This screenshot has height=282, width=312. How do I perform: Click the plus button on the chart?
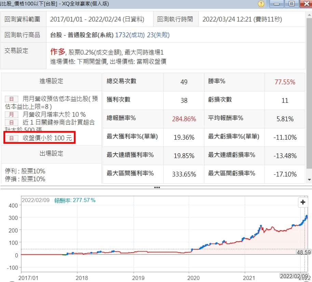(302, 202)
